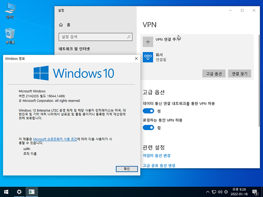Image resolution: width=263 pixels, height=197 pixels.
Task: Click the 조직 이름 text
Action: pyautogui.click(x=30, y=154)
